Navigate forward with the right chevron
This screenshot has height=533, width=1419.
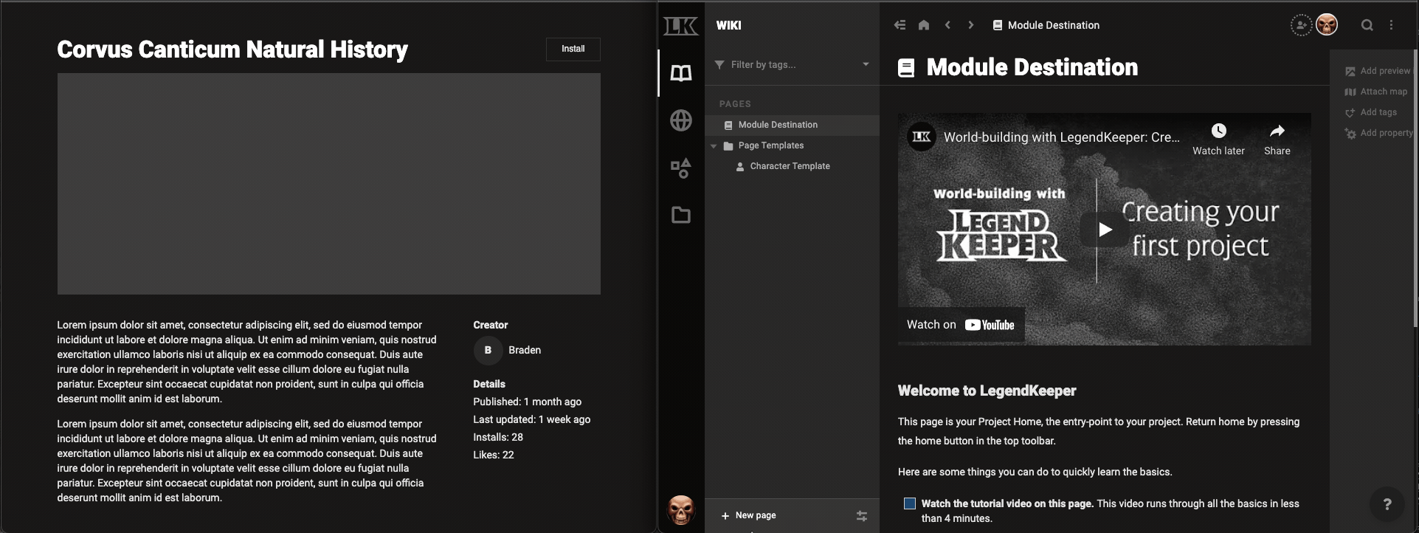(x=970, y=25)
